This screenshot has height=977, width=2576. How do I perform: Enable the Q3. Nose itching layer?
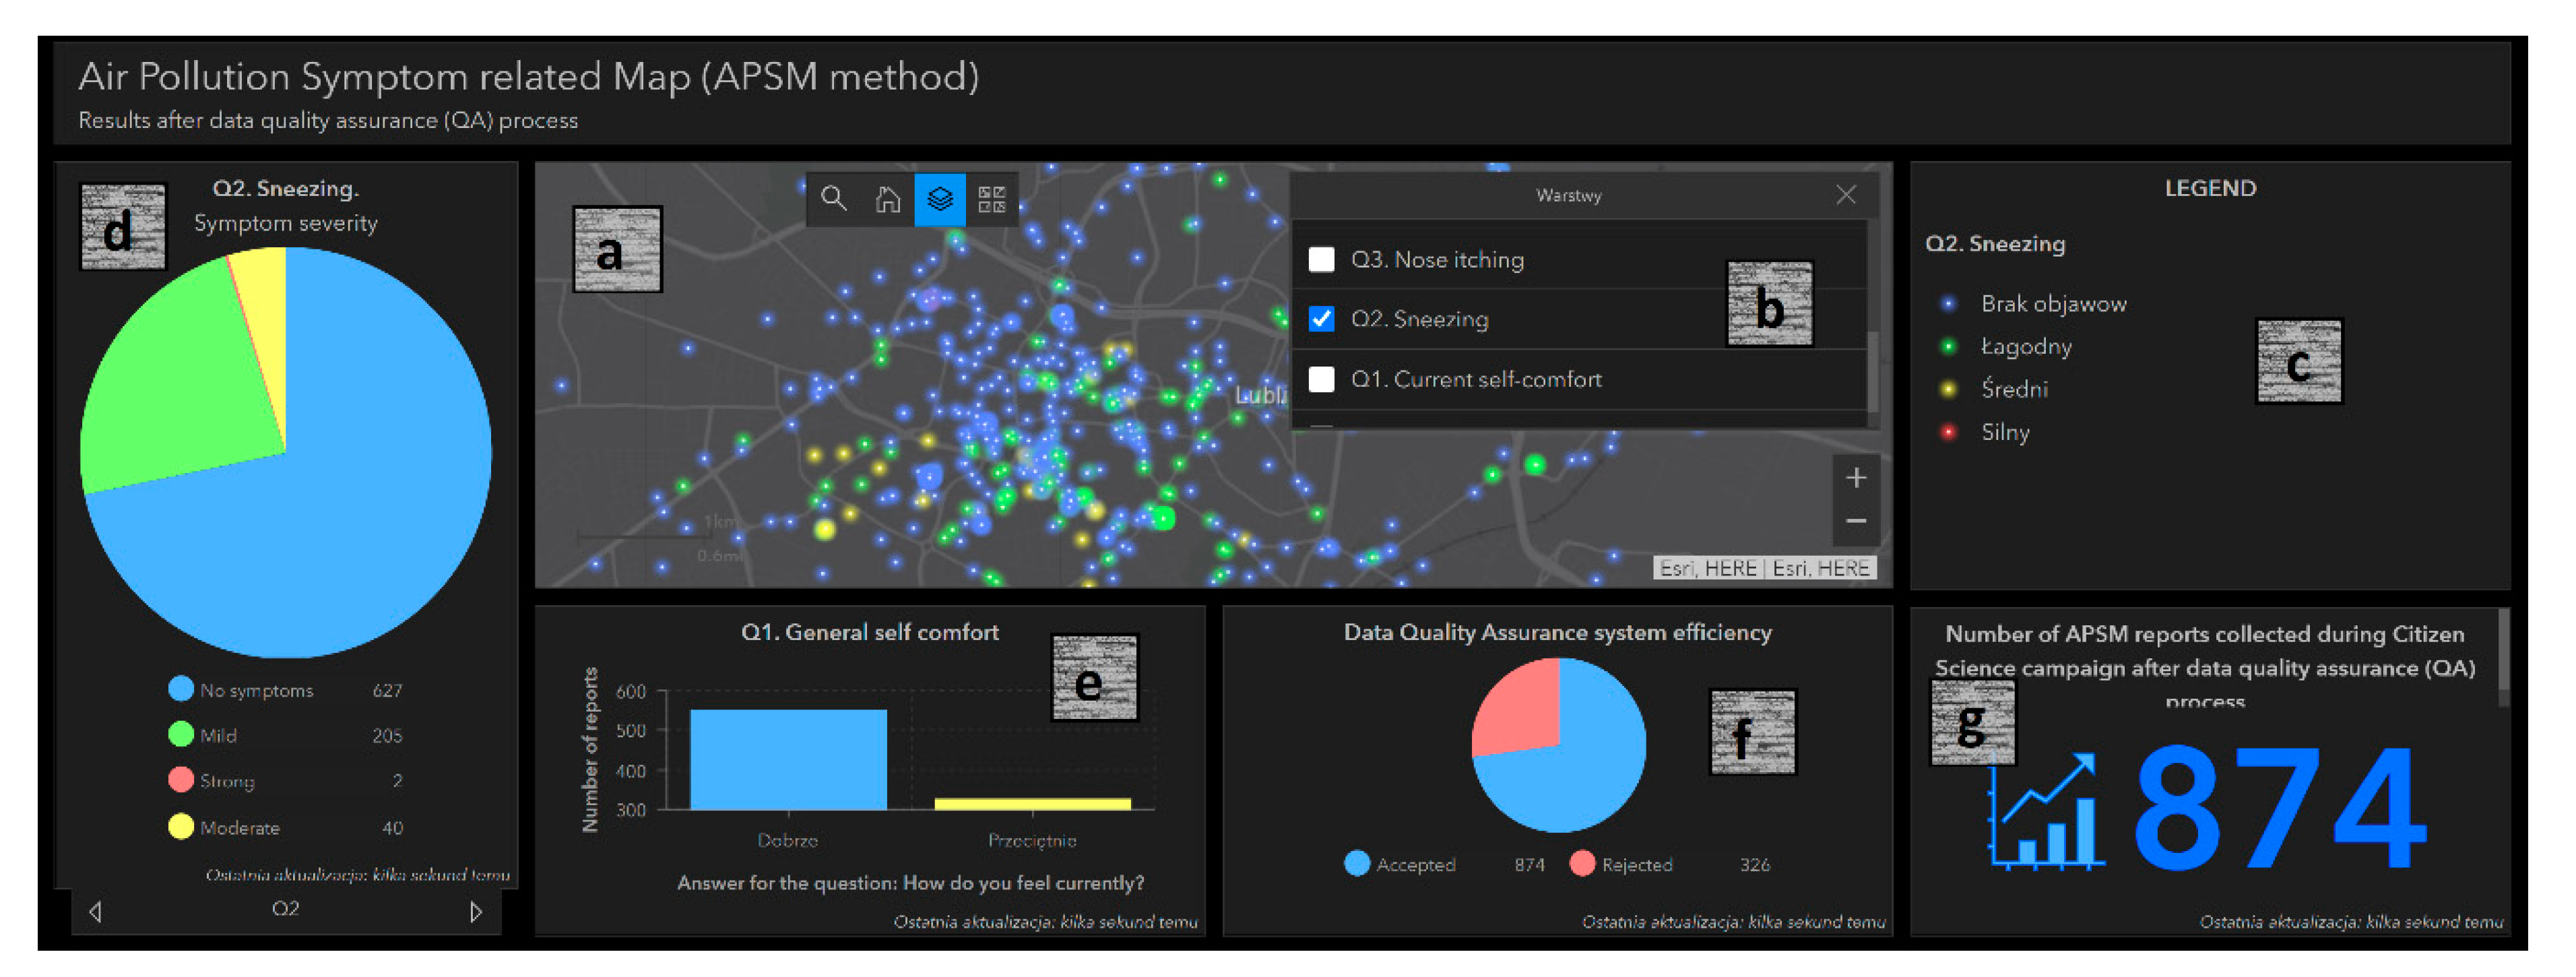click(1321, 259)
